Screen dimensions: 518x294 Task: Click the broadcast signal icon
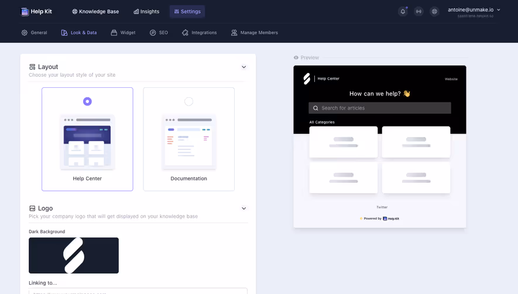418,12
